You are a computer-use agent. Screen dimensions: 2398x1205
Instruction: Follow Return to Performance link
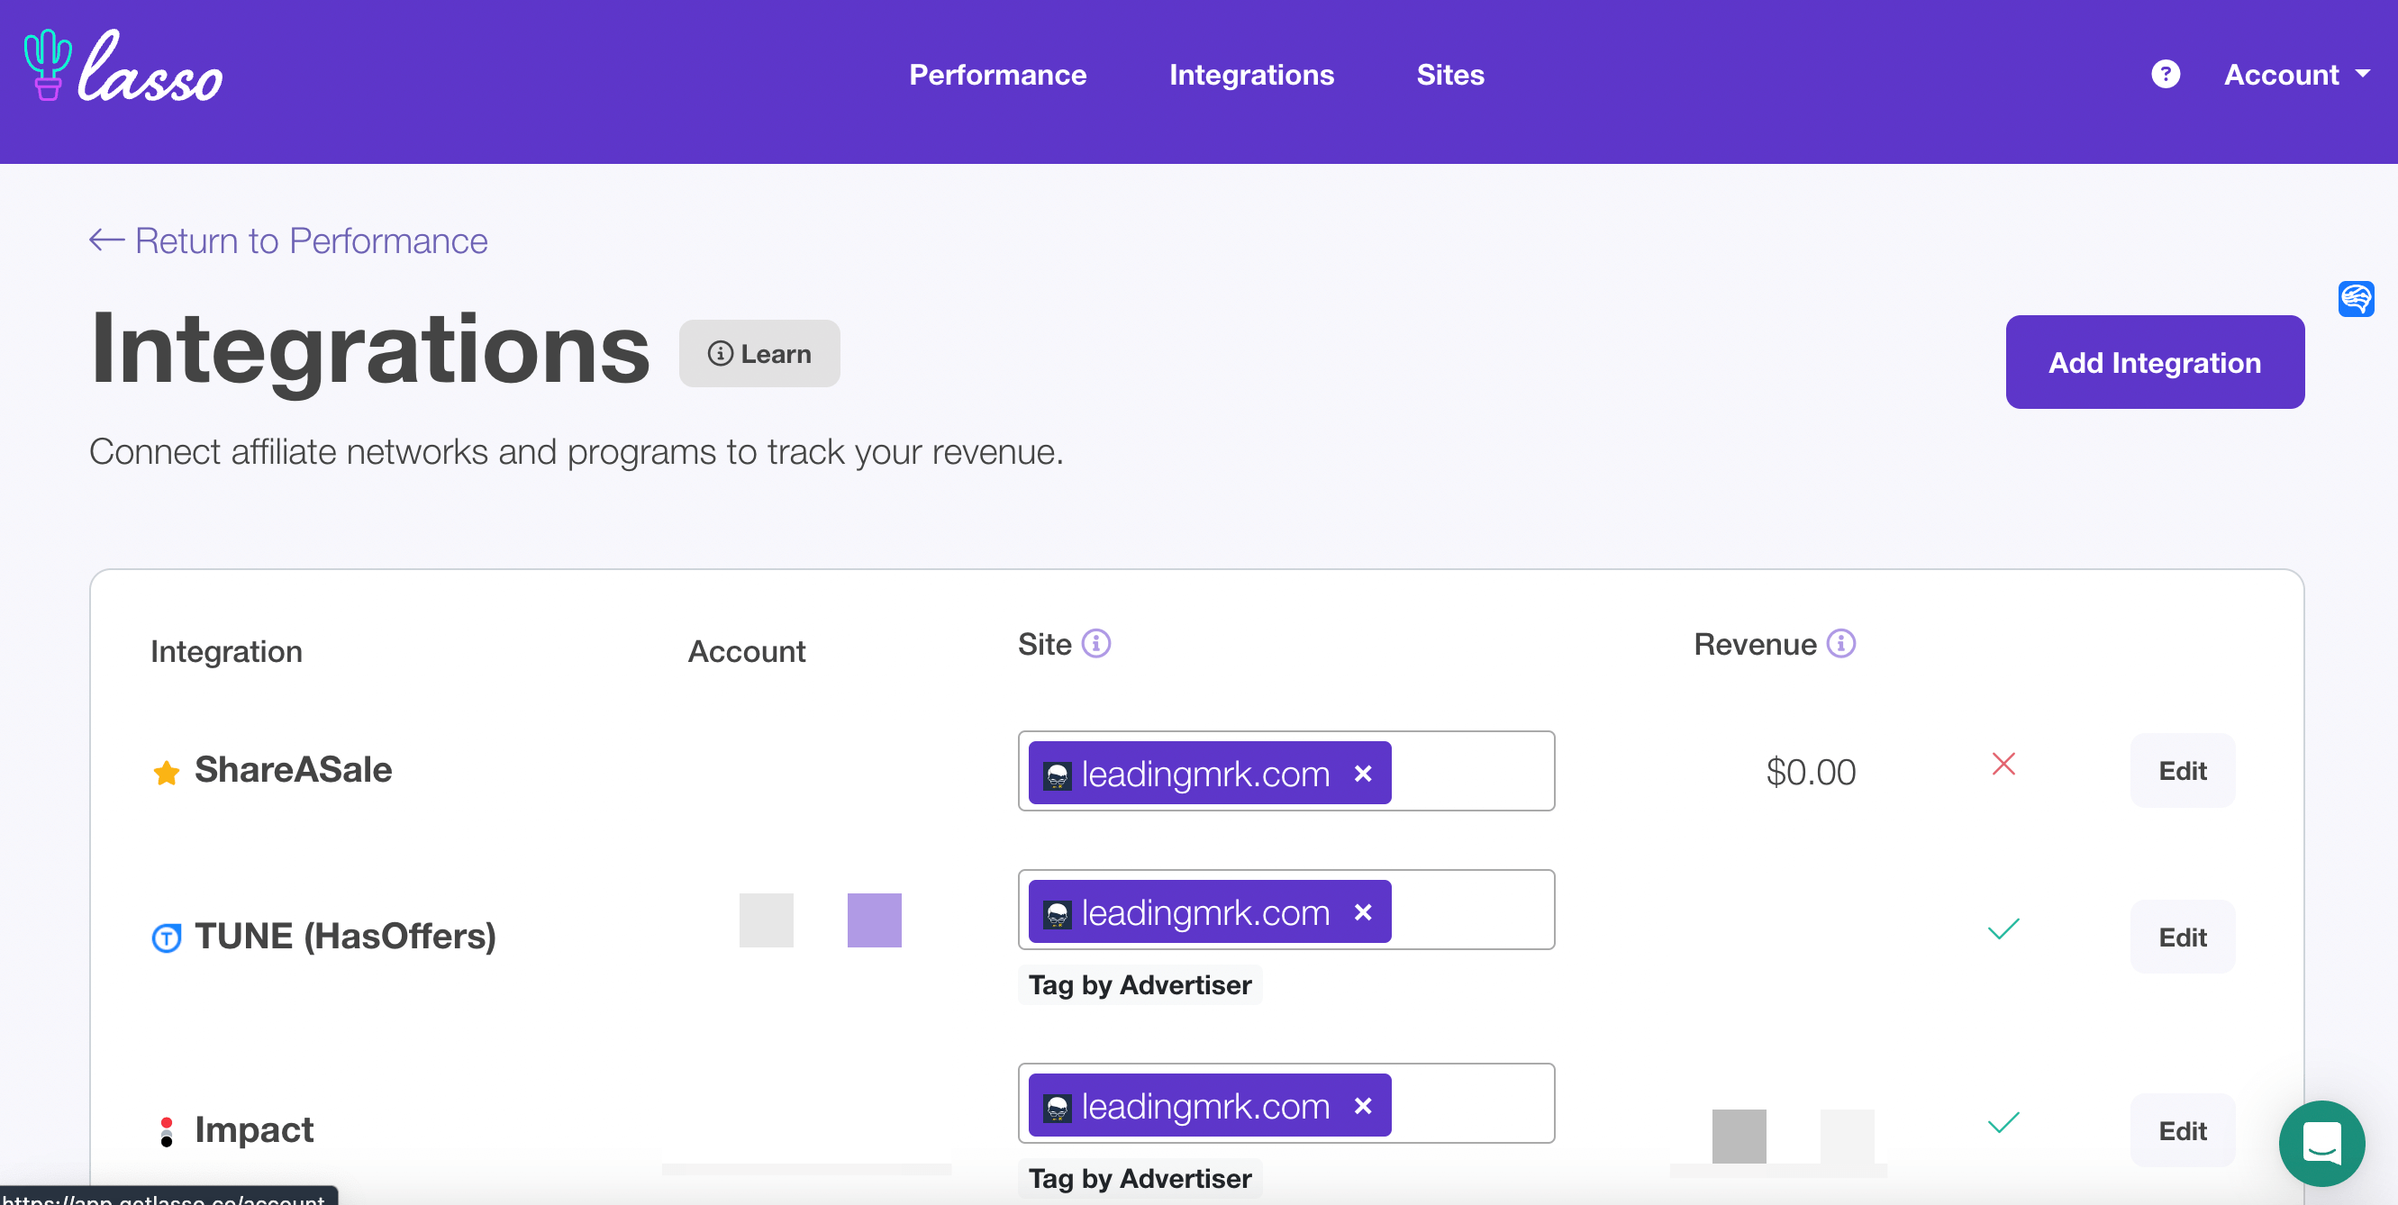pyautogui.click(x=287, y=240)
